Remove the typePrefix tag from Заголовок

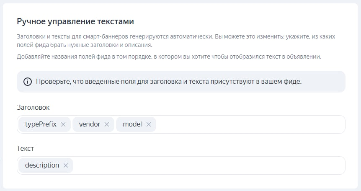coord(63,124)
